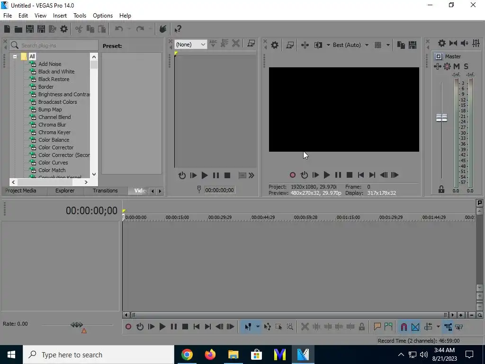This screenshot has width=485, height=364.
Task: Open the File menu
Action: coord(8,16)
